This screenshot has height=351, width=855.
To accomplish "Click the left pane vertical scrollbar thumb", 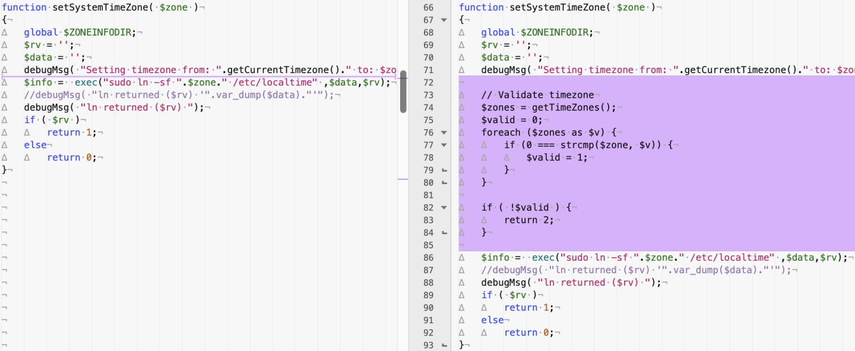I will pos(403,92).
